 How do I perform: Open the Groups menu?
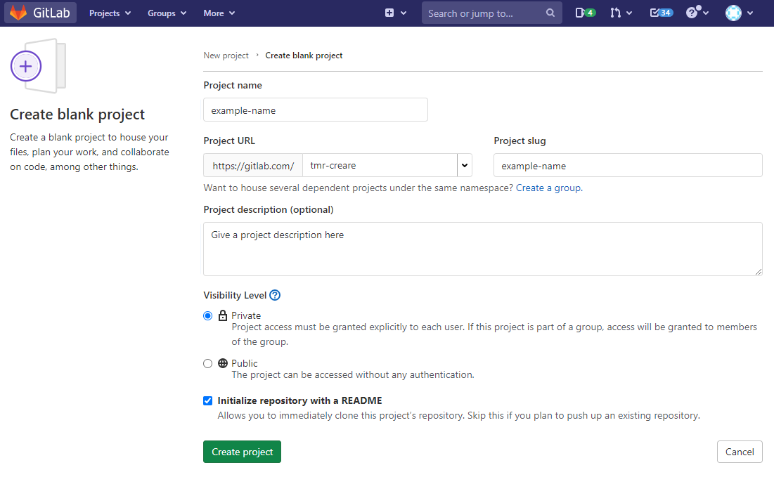[x=167, y=13]
